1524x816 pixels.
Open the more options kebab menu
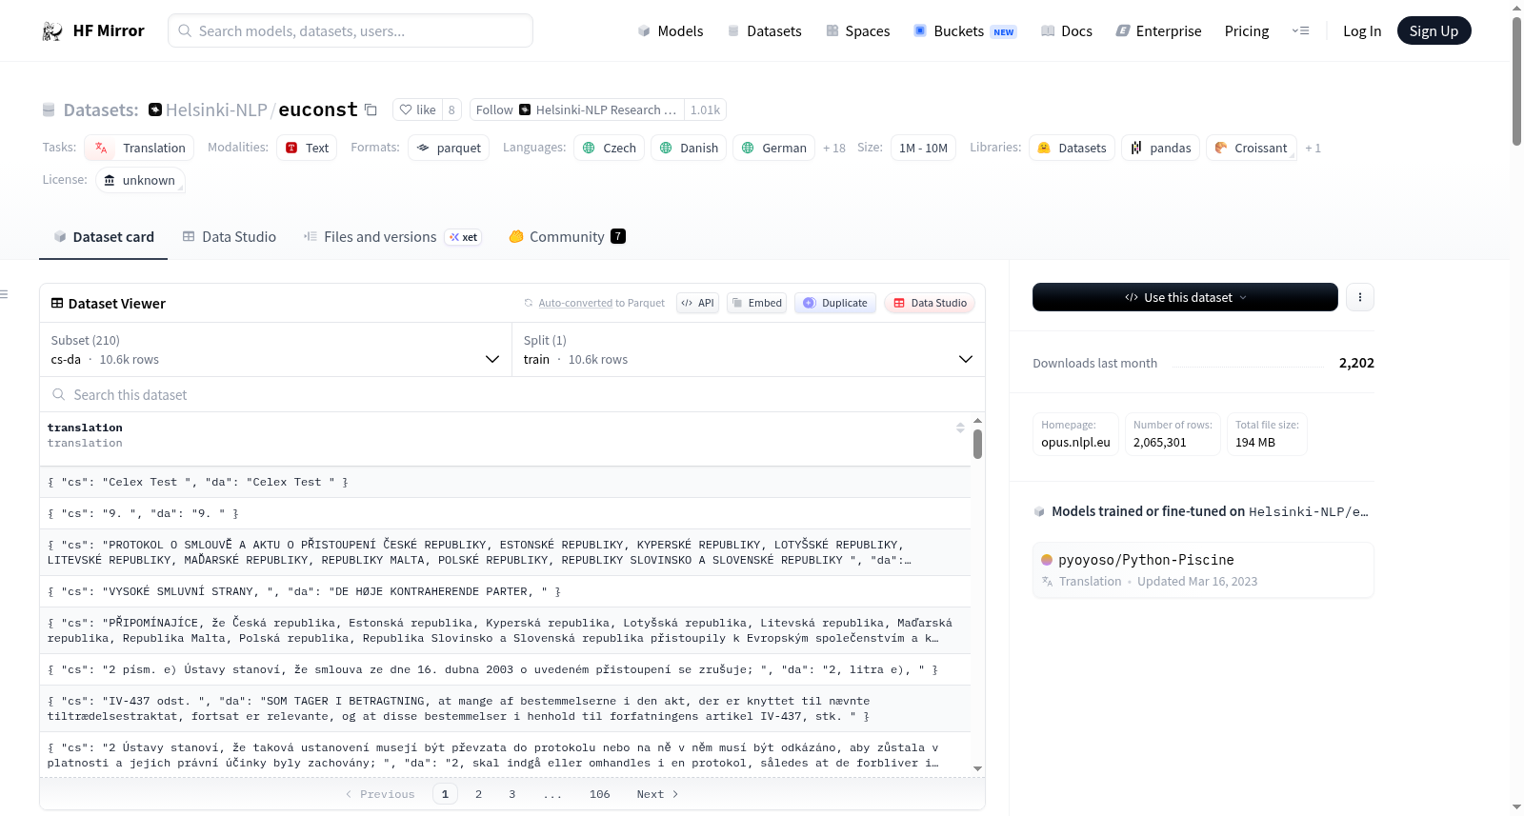(1360, 297)
